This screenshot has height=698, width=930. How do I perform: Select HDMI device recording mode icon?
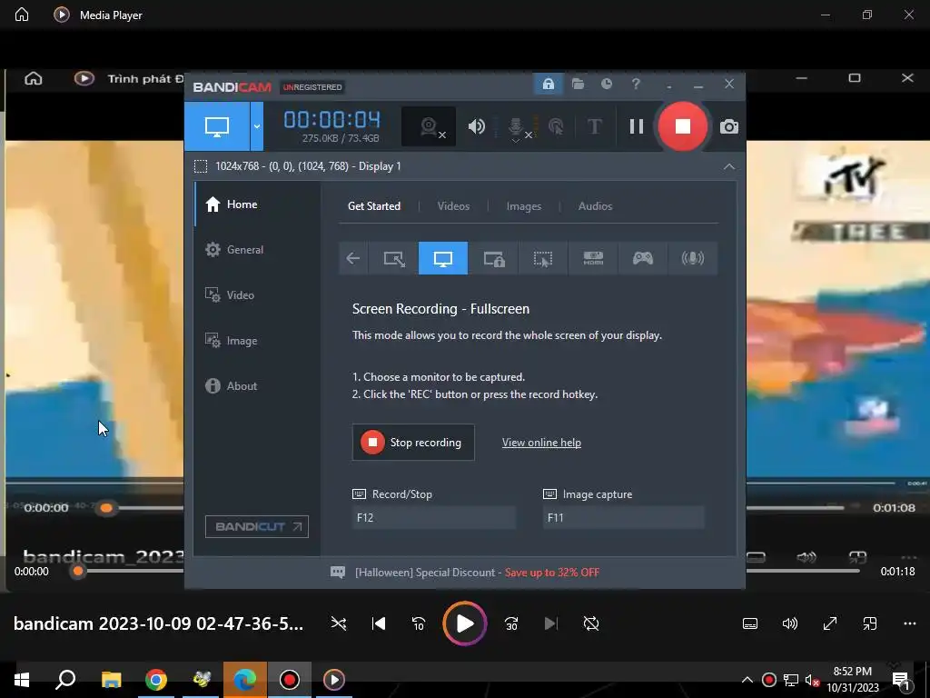pos(593,258)
